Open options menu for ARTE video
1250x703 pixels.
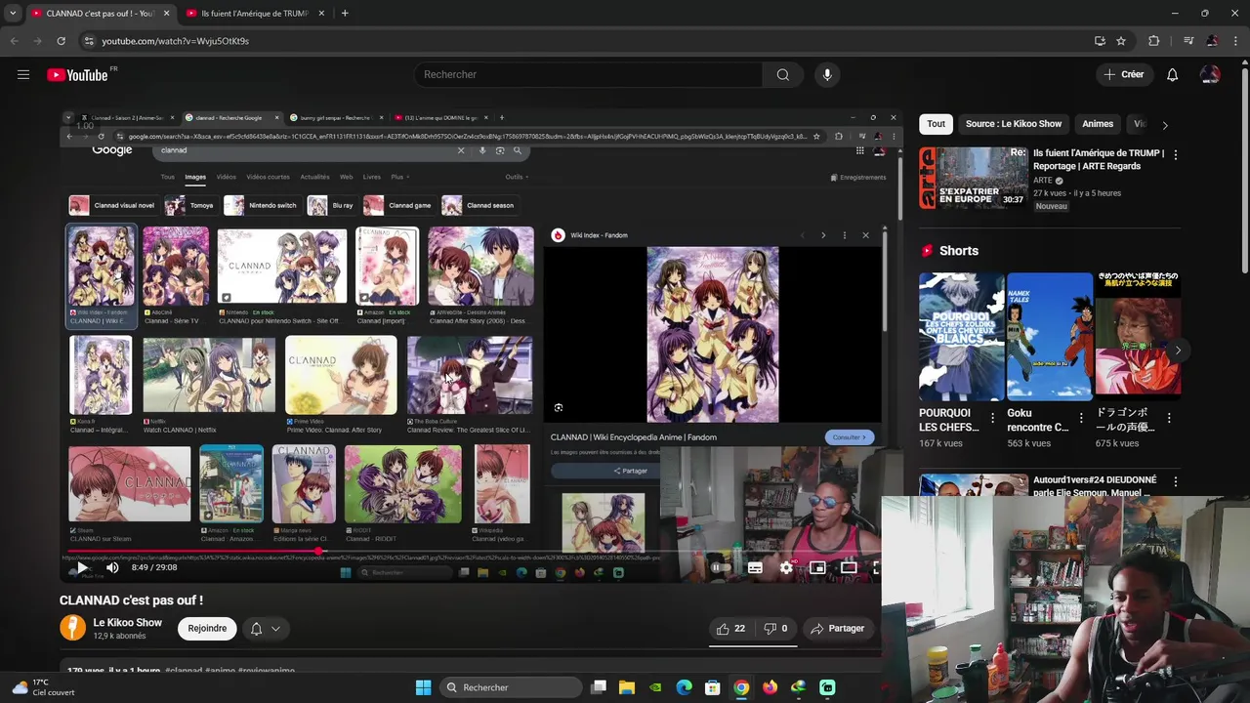[1175, 155]
